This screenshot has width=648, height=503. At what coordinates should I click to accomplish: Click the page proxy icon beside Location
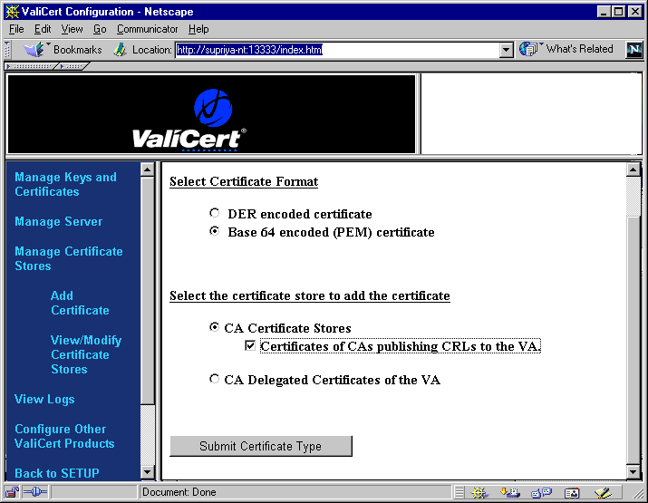click(x=121, y=50)
